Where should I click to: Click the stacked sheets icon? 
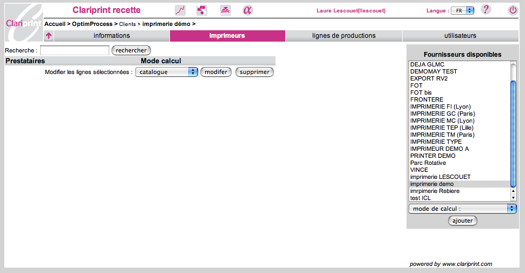click(x=225, y=10)
